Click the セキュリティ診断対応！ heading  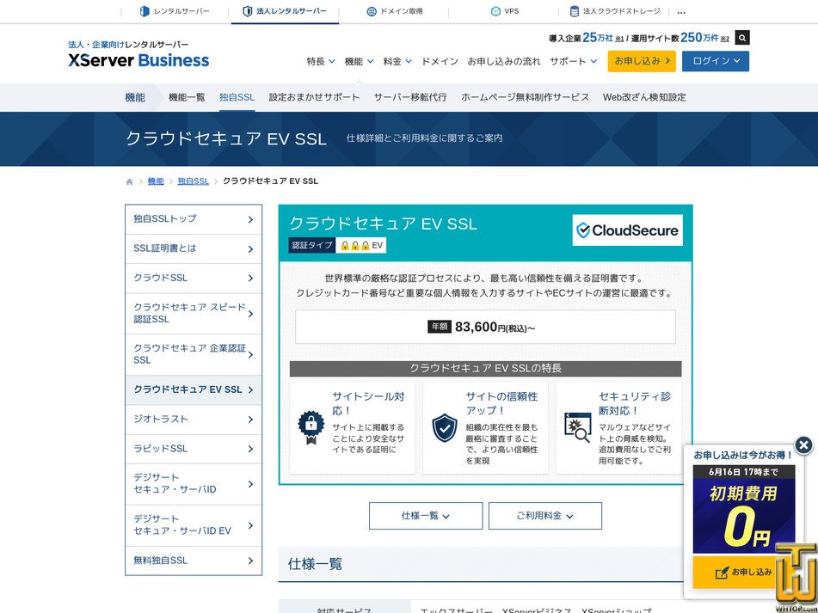635,403
